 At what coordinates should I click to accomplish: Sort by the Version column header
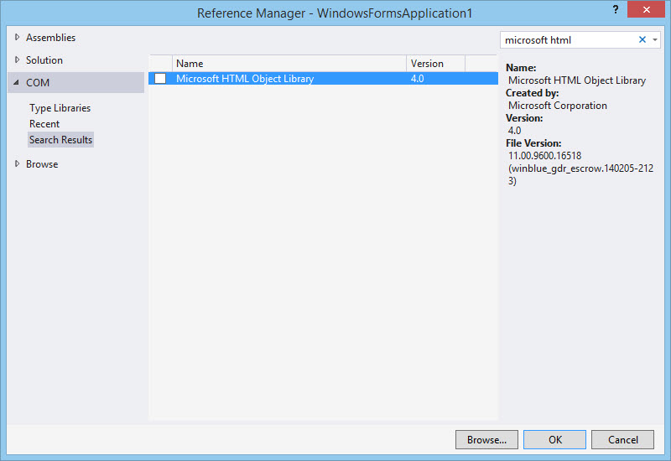point(435,64)
